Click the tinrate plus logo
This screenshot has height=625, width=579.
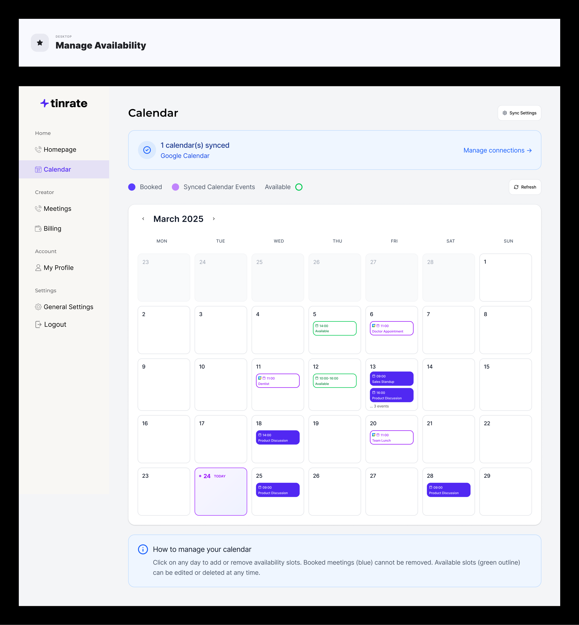coord(44,103)
